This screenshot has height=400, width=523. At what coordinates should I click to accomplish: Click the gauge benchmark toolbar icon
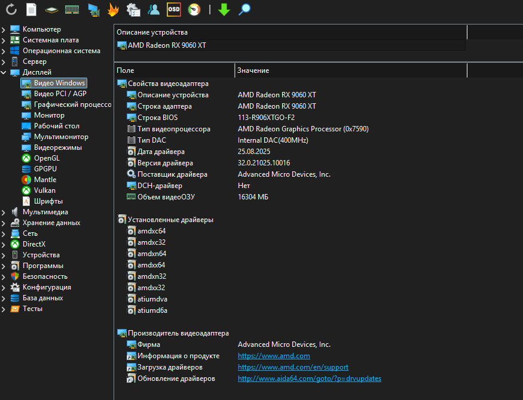click(x=194, y=10)
